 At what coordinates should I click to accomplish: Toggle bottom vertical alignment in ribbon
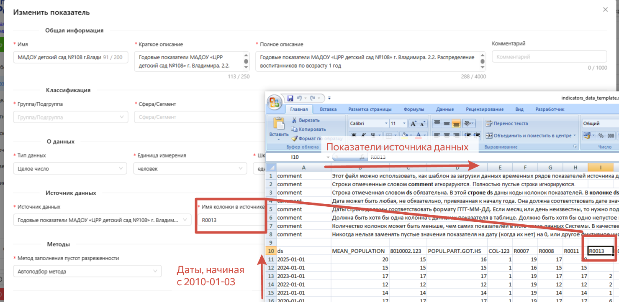[456, 124]
